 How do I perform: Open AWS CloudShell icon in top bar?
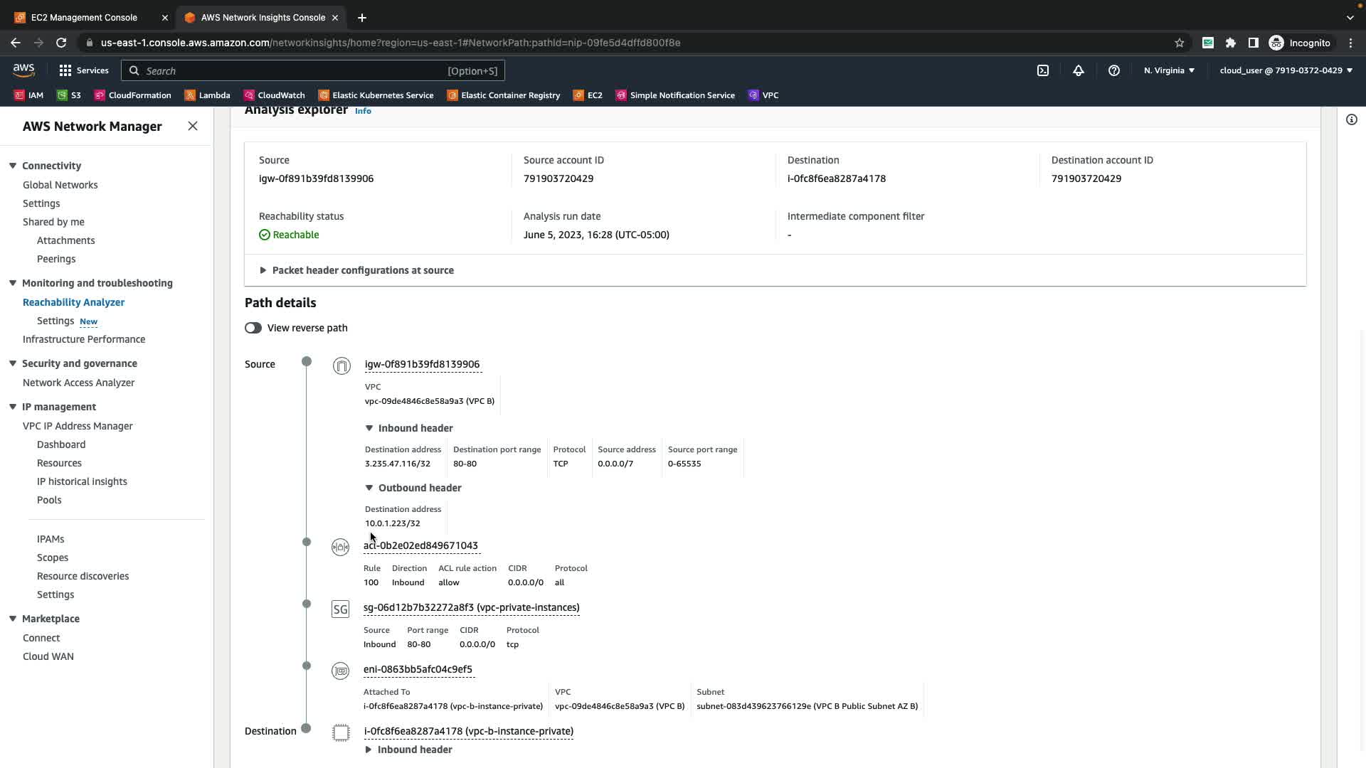coord(1043,70)
